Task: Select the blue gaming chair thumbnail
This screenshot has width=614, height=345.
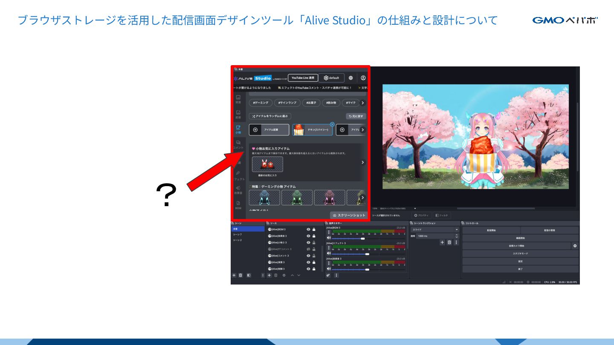Action: click(264, 198)
